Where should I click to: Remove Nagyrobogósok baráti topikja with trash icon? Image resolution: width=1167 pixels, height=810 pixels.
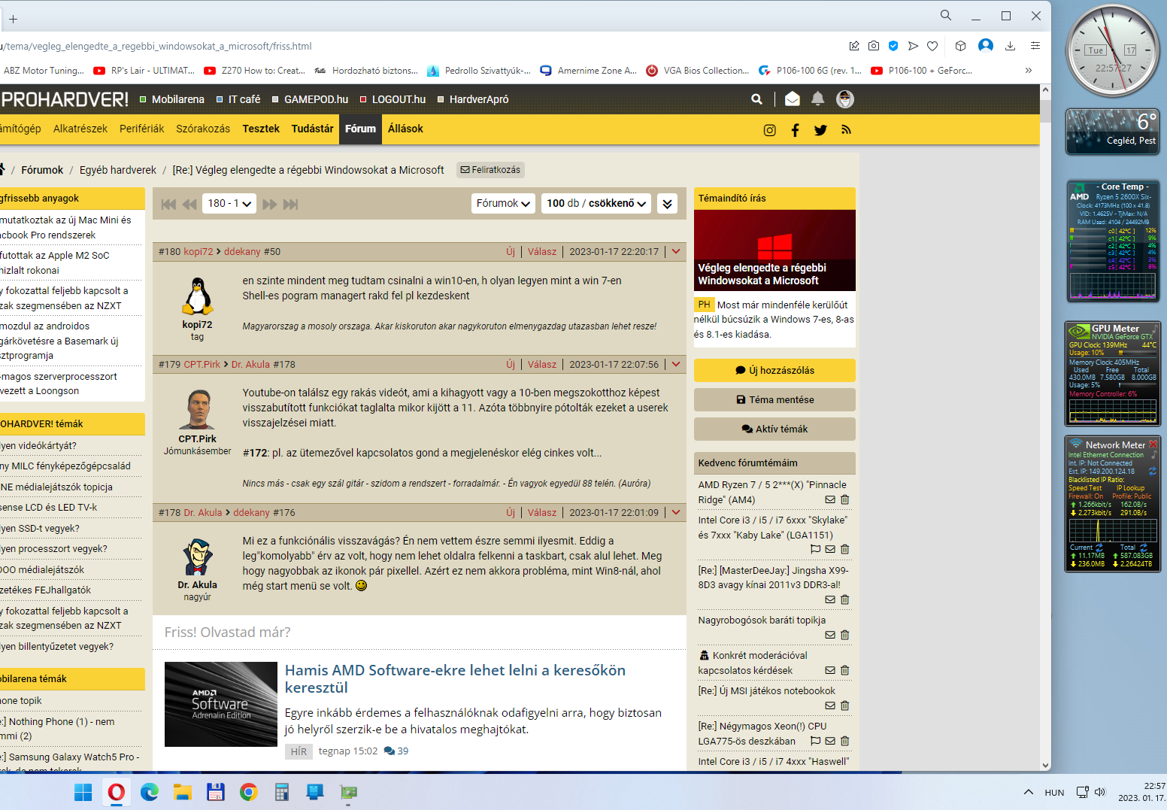[845, 635]
